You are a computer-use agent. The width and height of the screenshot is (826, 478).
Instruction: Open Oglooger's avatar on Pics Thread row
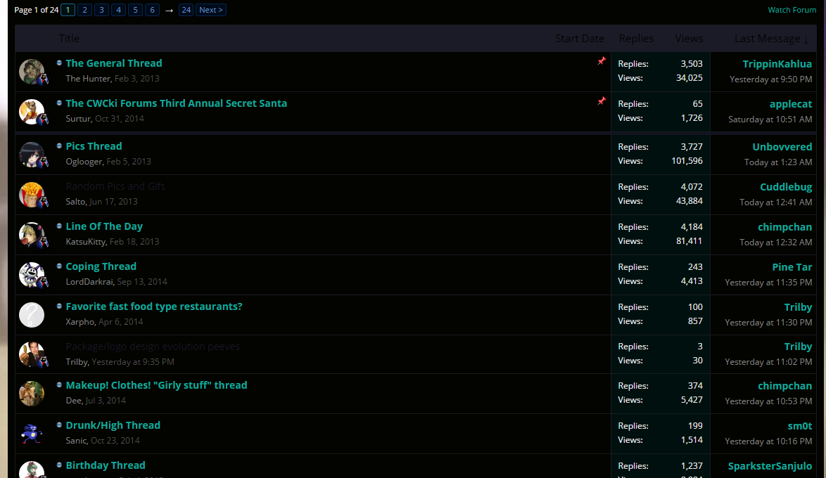pos(32,155)
